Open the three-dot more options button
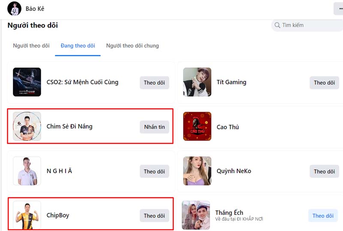The height and width of the screenshot is (231, 343). pos(339,9)
